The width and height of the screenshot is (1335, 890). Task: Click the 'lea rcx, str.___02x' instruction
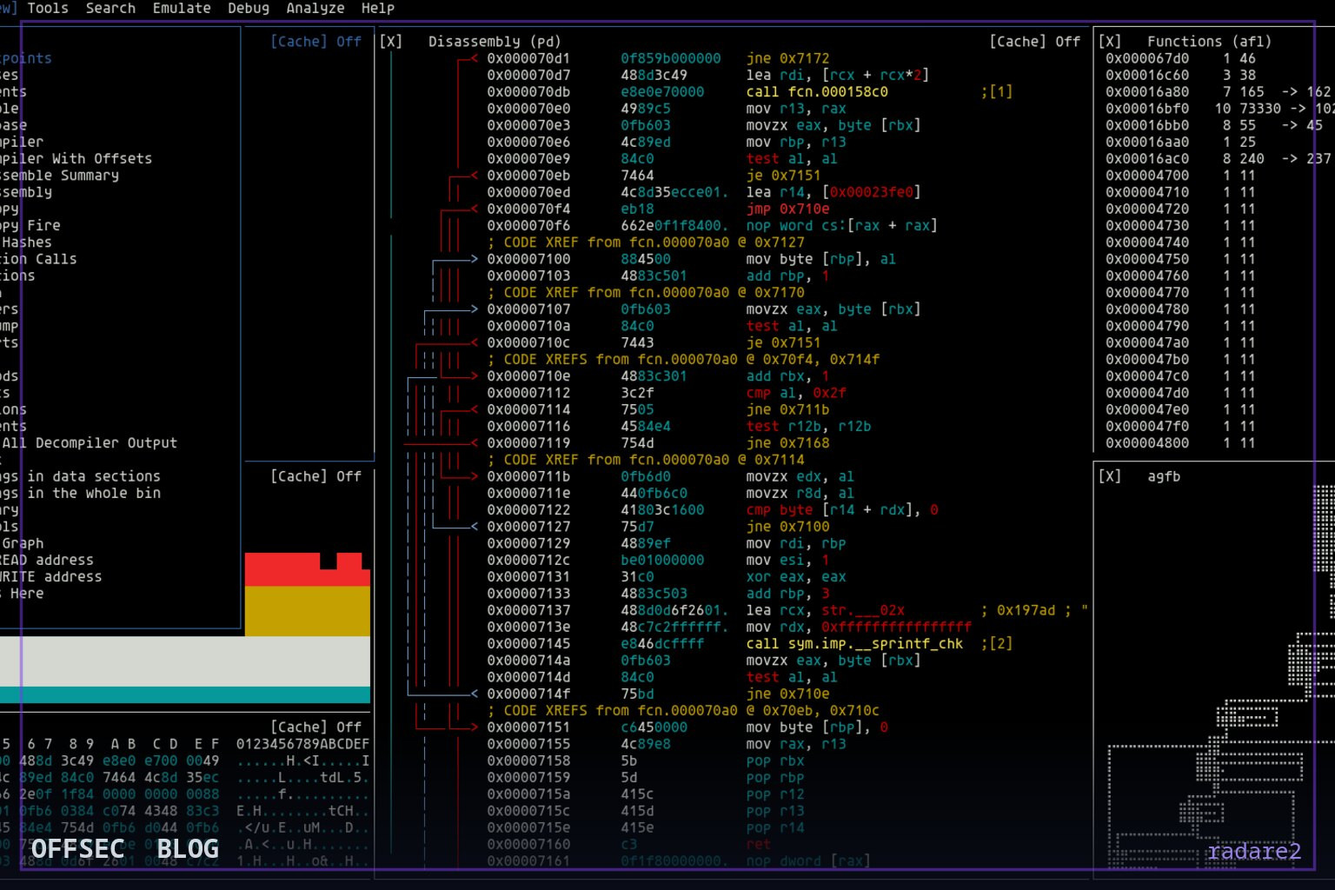(825, 610)
